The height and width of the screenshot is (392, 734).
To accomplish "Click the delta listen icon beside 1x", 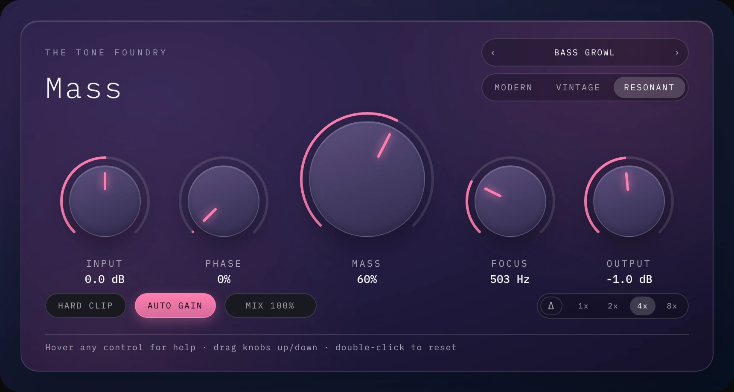I will (x=551, y=306).
